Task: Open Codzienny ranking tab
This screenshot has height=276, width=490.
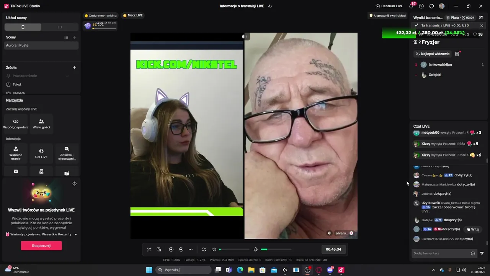Action: (100, 16)
